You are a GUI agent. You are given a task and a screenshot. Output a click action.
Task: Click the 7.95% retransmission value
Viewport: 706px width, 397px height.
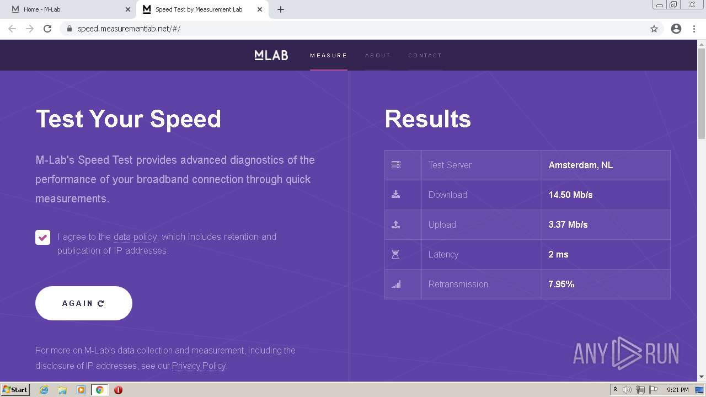[x=561, y=284]
